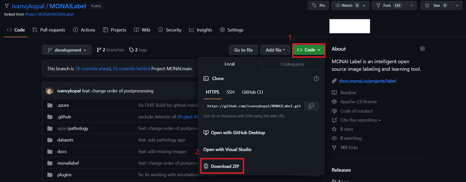
Task: Open the Pull requests tab
Action: pos(49,30)
